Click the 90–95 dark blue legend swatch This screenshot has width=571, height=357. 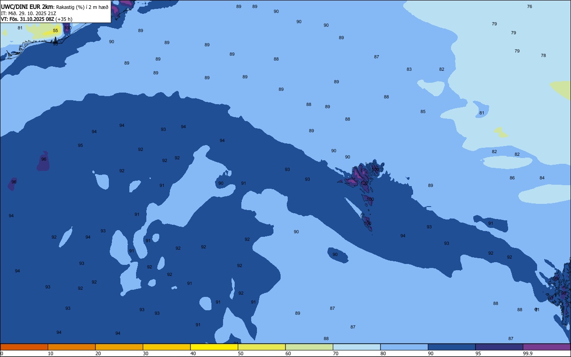point(451,347)
